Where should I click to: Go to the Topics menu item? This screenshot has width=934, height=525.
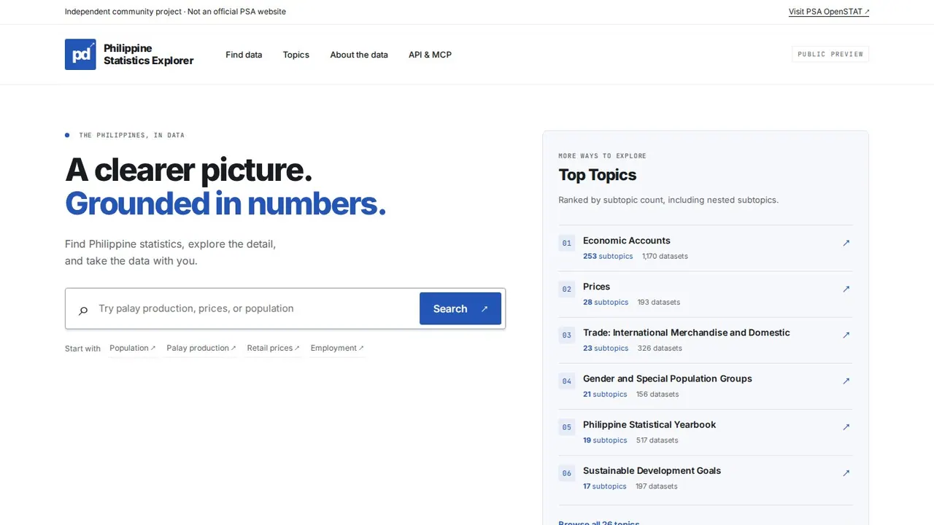pyautogui.click(x=296, y=55)
